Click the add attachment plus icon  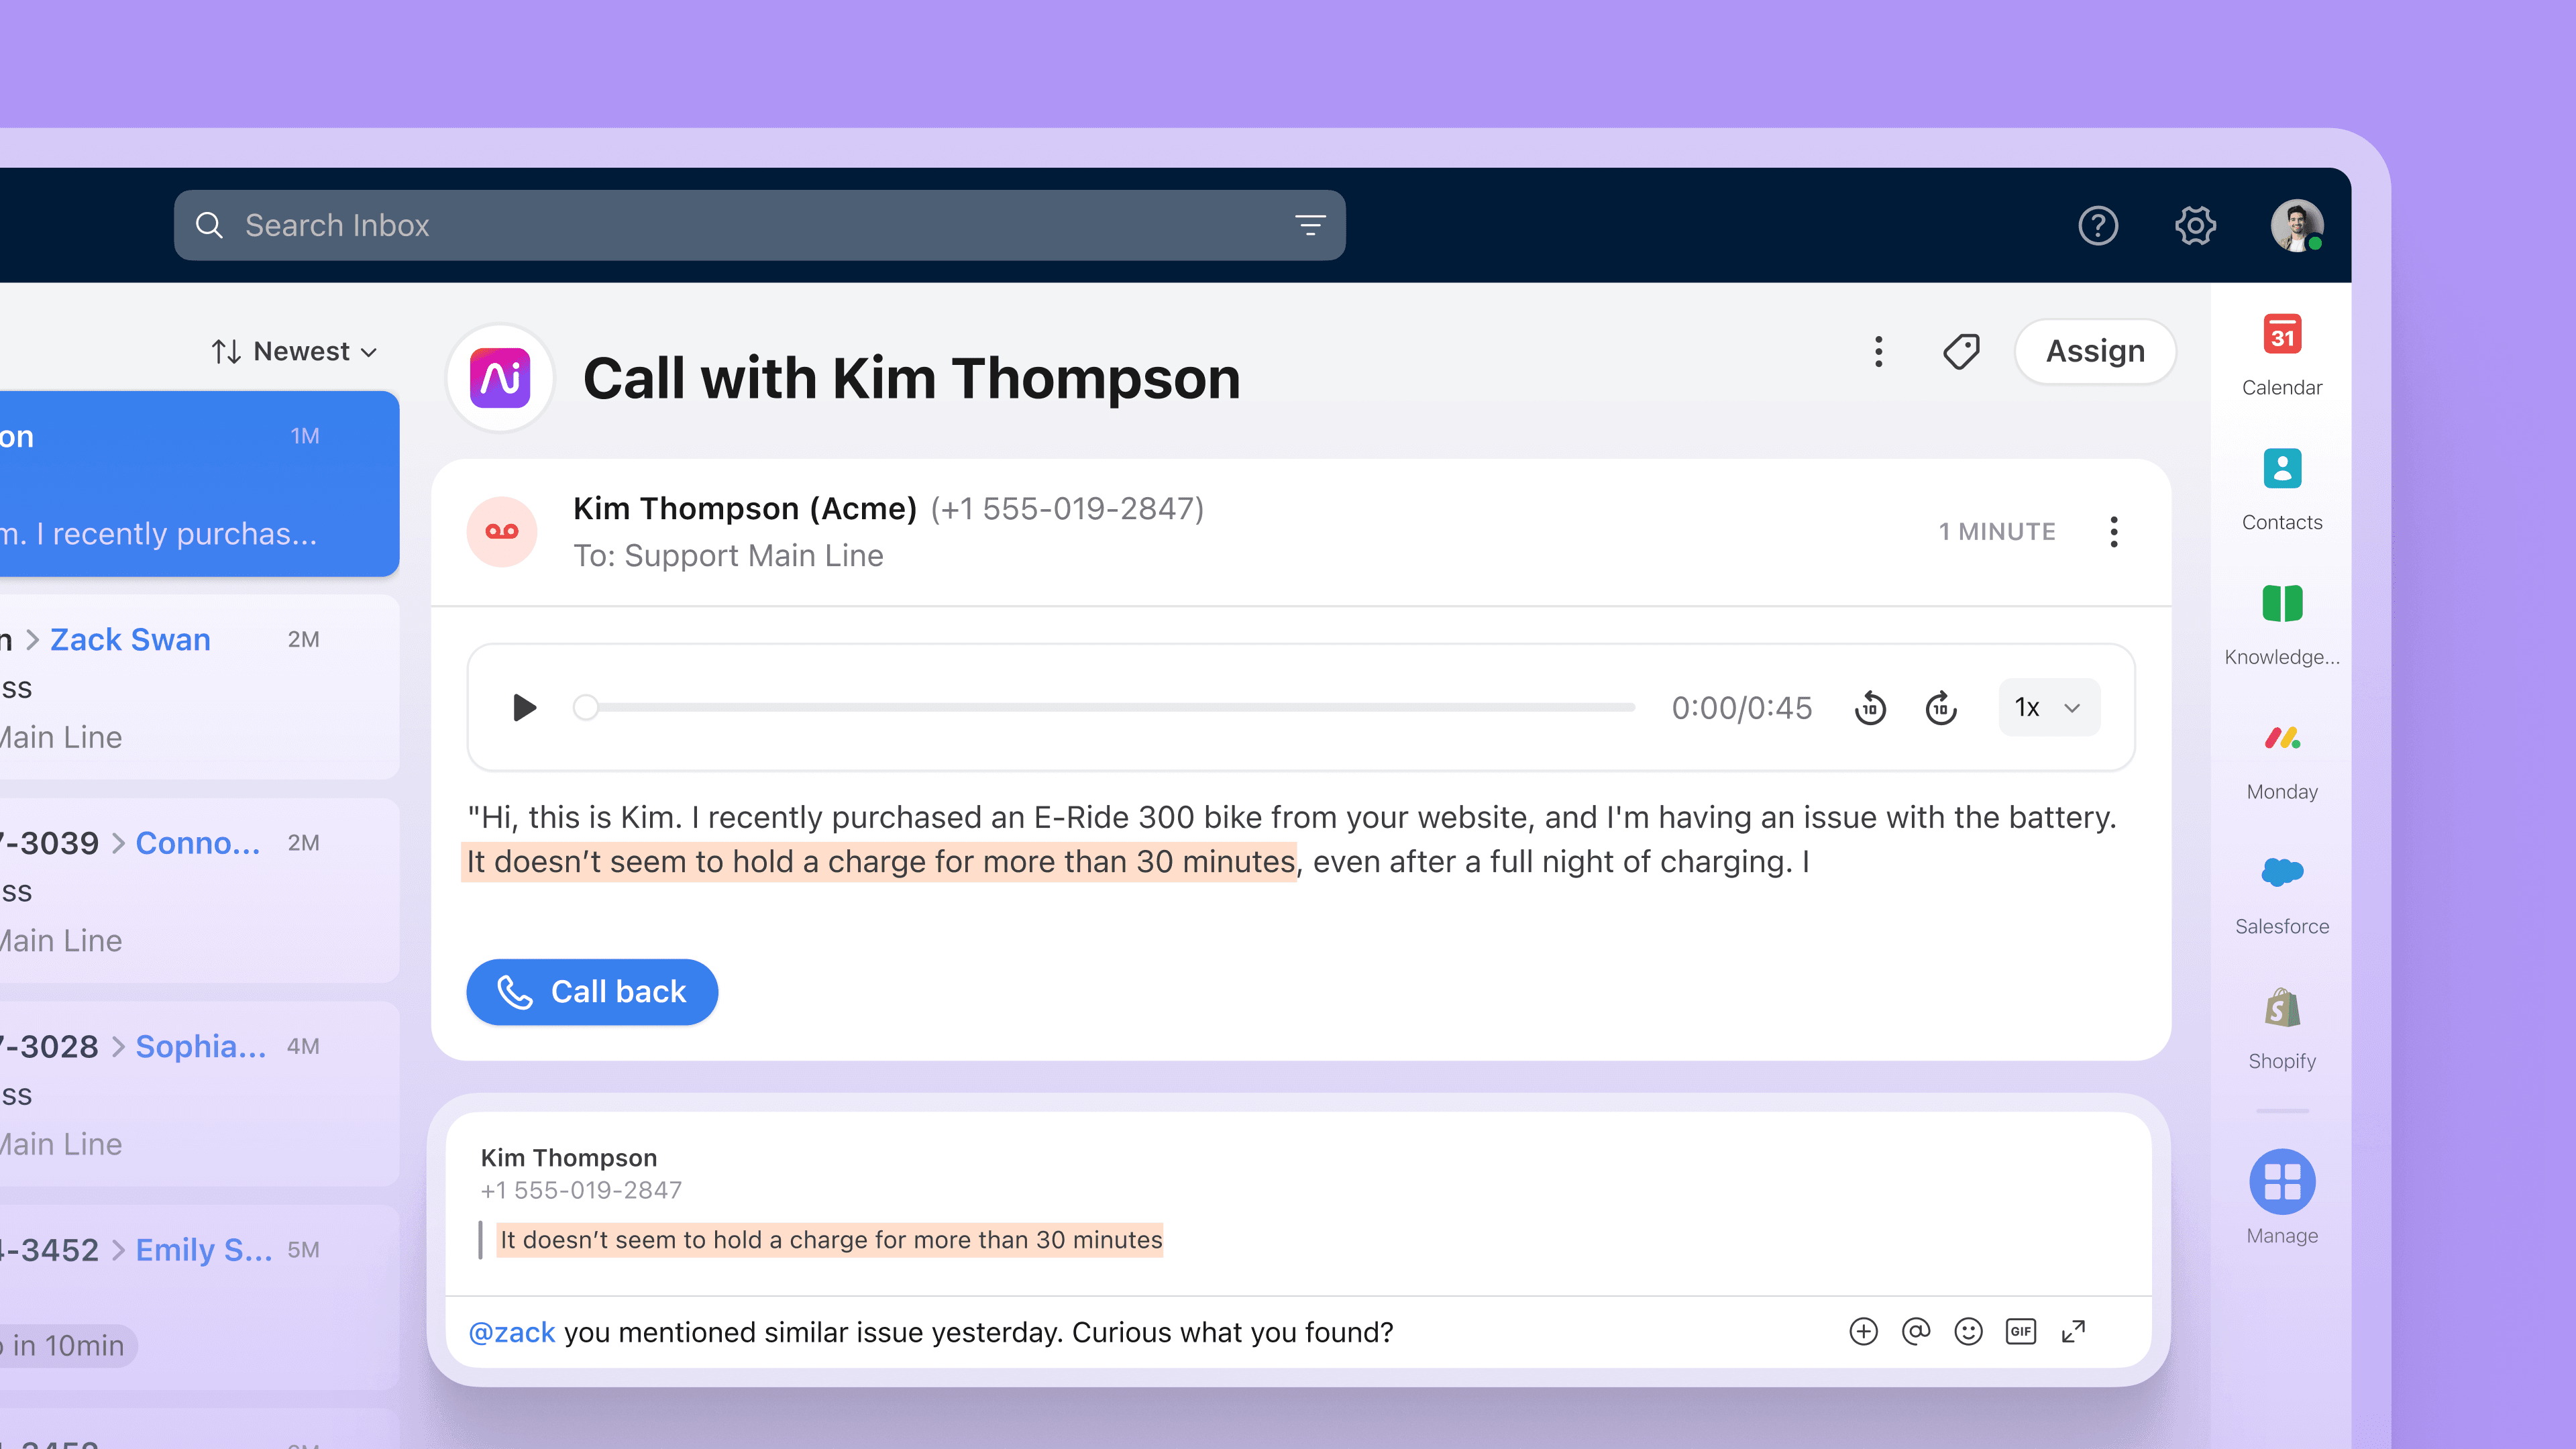coord(1863,1331)
